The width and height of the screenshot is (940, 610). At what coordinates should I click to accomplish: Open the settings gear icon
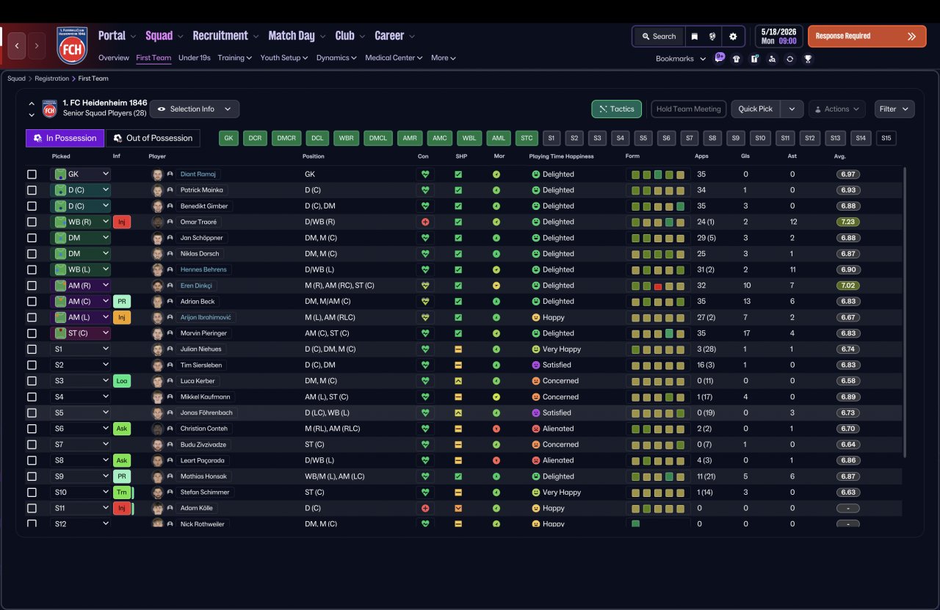(x=732, y=36)
